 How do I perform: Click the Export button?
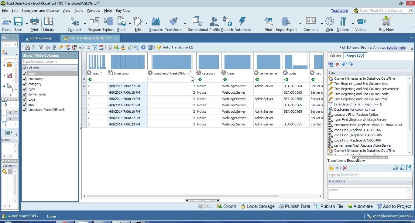point(227,206)
